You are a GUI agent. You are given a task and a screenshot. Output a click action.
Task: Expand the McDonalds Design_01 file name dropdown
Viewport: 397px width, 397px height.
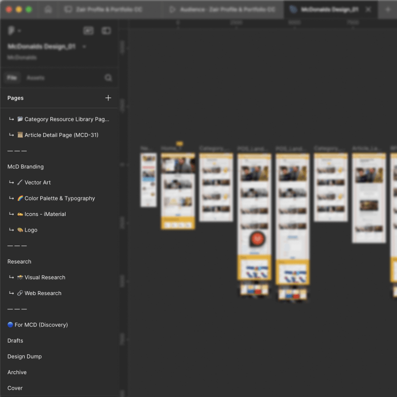coord(84,47)
